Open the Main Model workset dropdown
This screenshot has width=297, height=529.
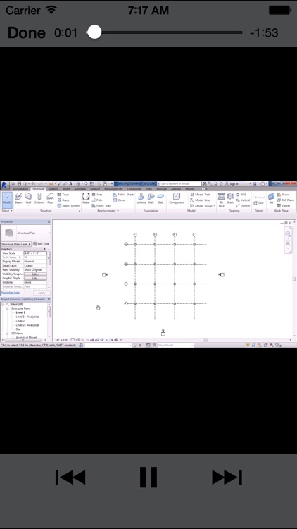tap(175, 346)
